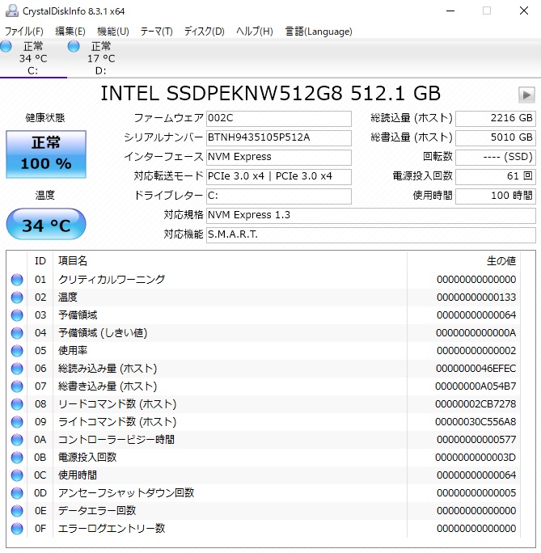Image resolution: width=541 pixels, height=553 pixels.
Task: Click raw value 000000000000A
Action: click(476, 333)
